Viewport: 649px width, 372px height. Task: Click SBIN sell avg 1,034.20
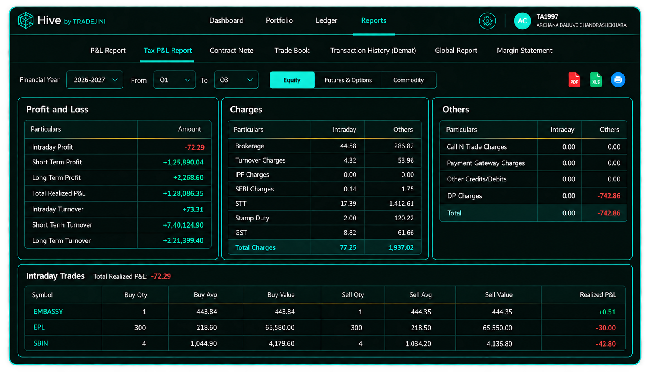click(x=418, y=344)
